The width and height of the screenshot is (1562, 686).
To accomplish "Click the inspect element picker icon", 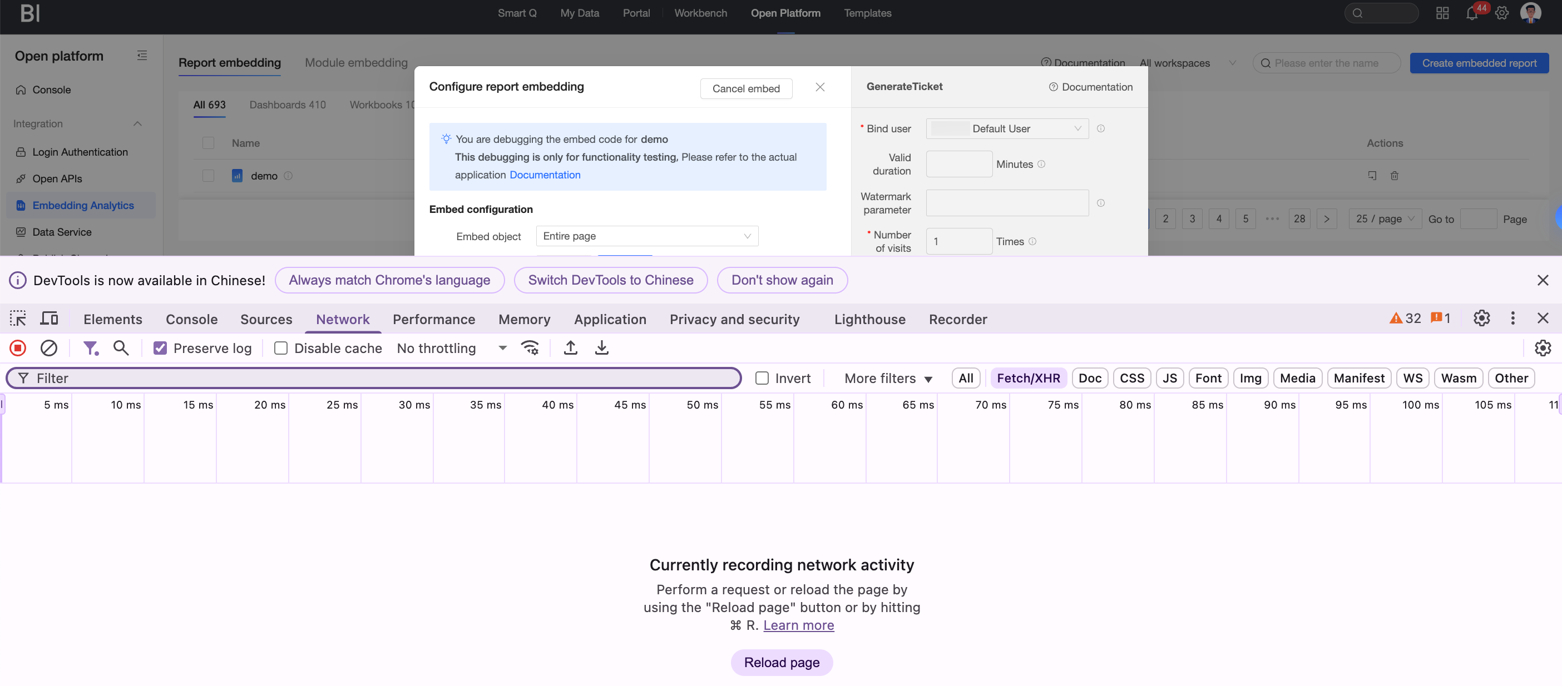I will coord(18,319).
